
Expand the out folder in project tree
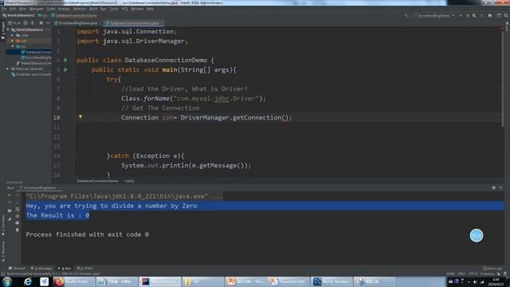click(x=13, y=41)
